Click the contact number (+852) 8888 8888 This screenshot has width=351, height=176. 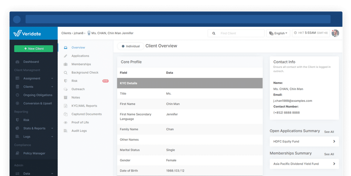pyautogui.click(x=286, y=112)
